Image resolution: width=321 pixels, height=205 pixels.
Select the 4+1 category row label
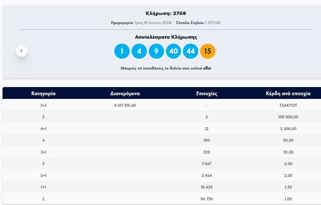coord(44,129)
